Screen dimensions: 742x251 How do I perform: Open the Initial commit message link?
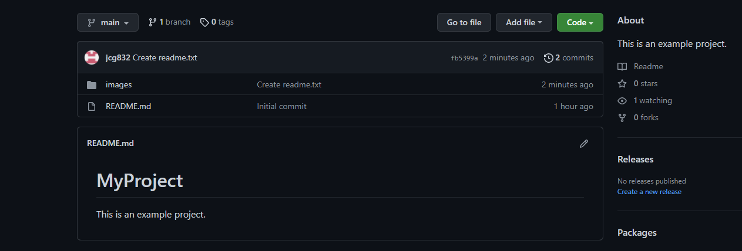281,107
